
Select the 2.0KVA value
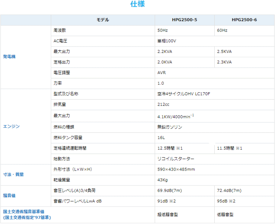[165, 62]
